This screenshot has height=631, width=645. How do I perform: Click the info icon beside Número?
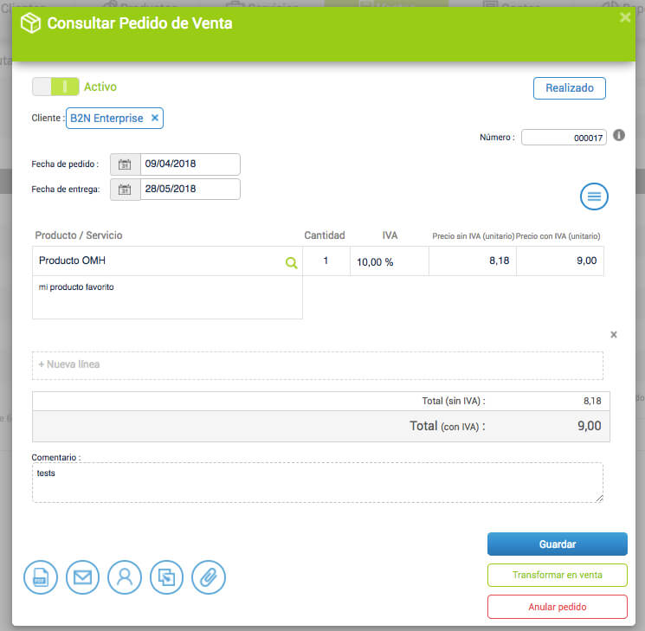coord(619,136)
